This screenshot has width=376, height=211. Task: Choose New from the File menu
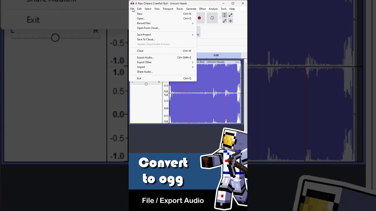(x=163, y=14)
